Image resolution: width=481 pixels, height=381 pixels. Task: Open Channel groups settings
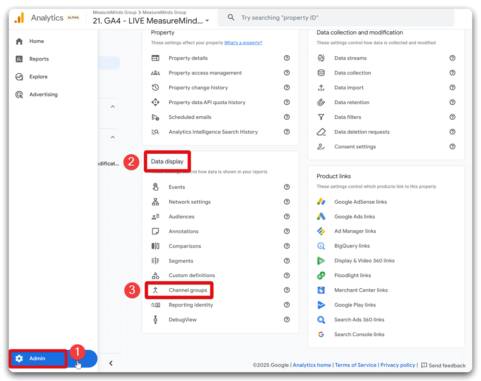188,290
